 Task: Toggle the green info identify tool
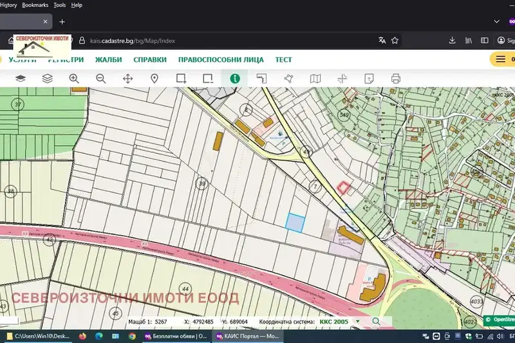pos(235,79)
